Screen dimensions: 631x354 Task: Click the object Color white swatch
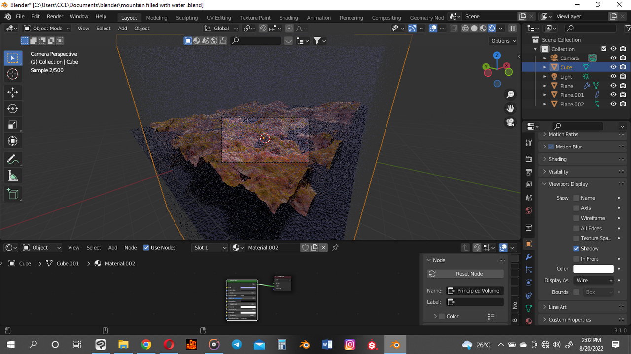(x=594, y=269)
